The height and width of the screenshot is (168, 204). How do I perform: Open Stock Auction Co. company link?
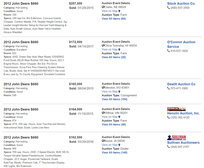181,4
